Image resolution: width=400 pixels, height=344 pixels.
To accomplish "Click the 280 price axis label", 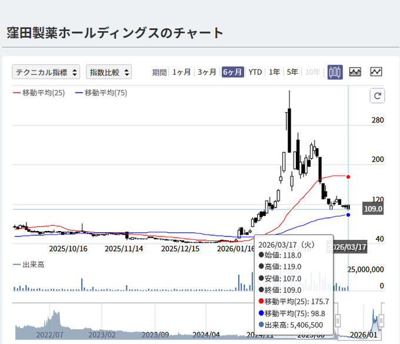I will click(x=378, y=120).
